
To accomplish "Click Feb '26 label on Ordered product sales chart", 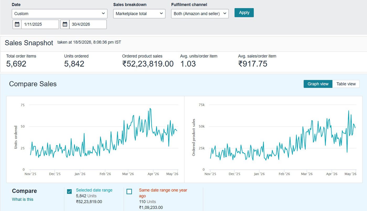I will click(284, 174).
